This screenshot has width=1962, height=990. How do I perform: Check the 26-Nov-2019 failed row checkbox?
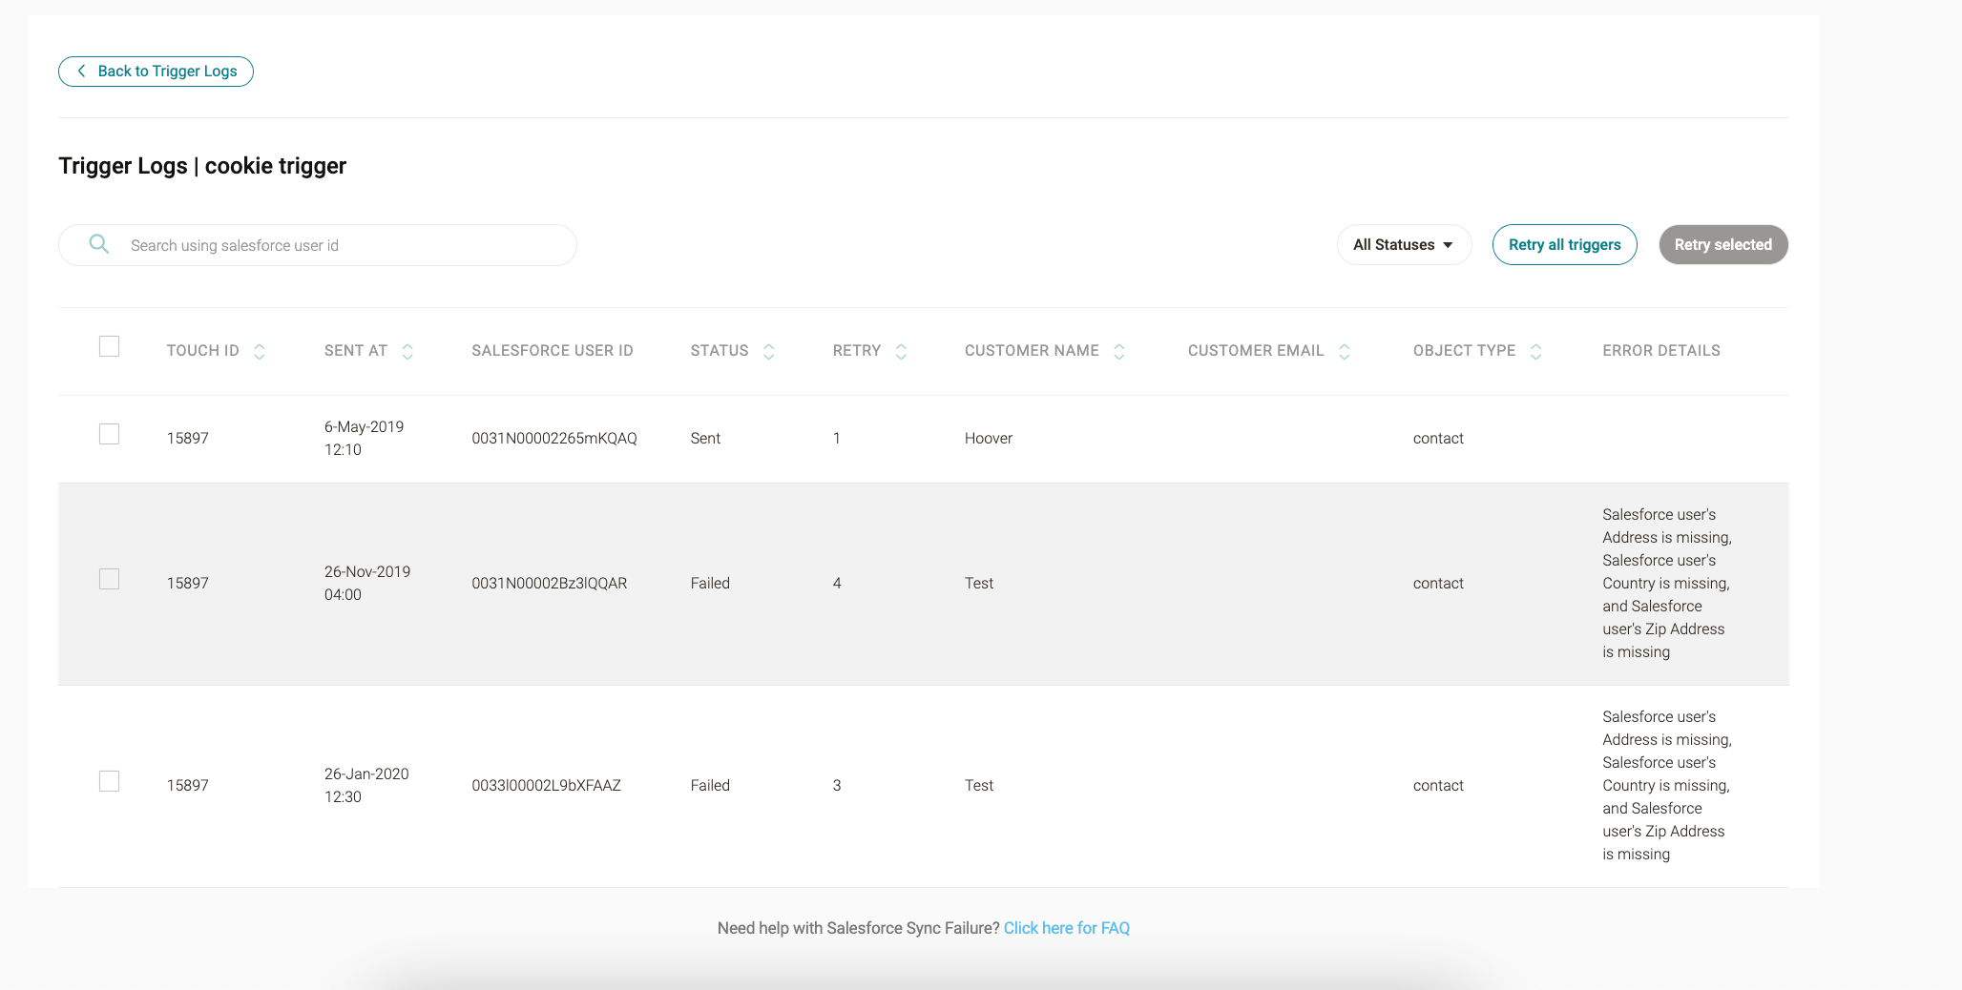[110, 579]
